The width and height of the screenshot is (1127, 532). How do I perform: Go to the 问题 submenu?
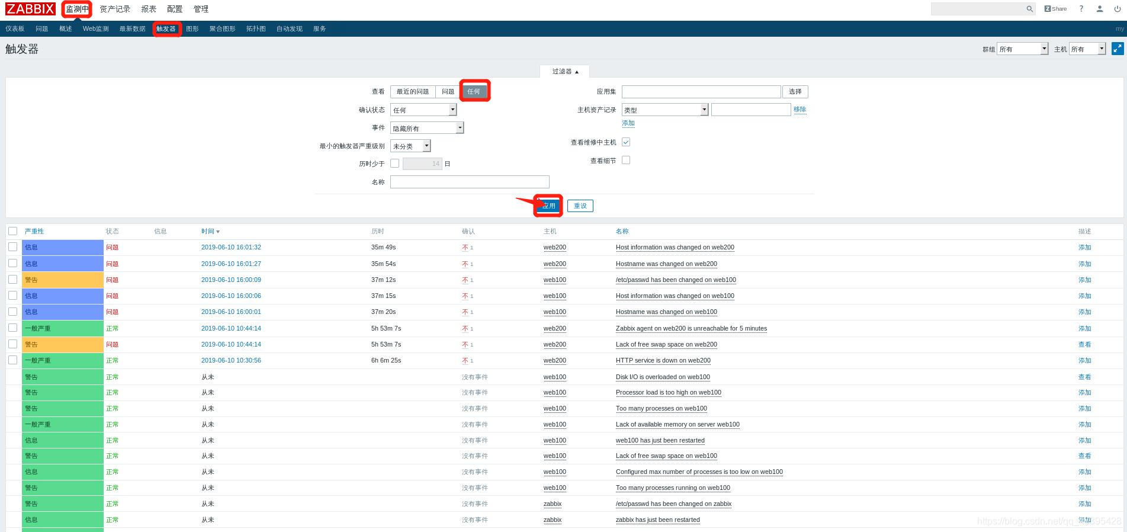coord(41,28)
